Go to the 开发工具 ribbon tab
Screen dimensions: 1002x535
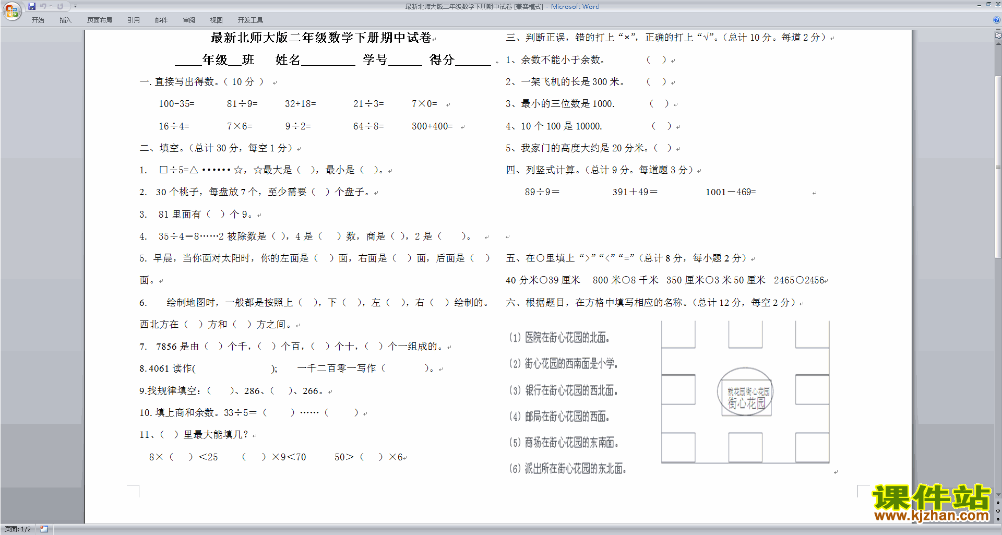coord(250,20)
